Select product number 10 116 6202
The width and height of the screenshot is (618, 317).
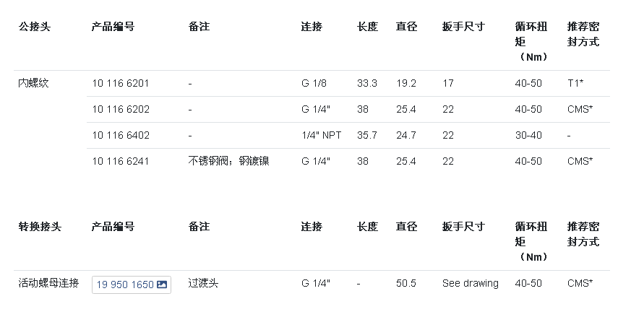click(x=121, y=110)
